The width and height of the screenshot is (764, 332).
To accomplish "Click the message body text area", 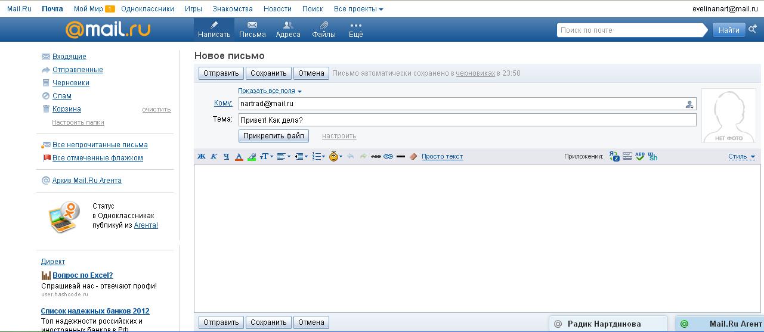I will point(477,238).
